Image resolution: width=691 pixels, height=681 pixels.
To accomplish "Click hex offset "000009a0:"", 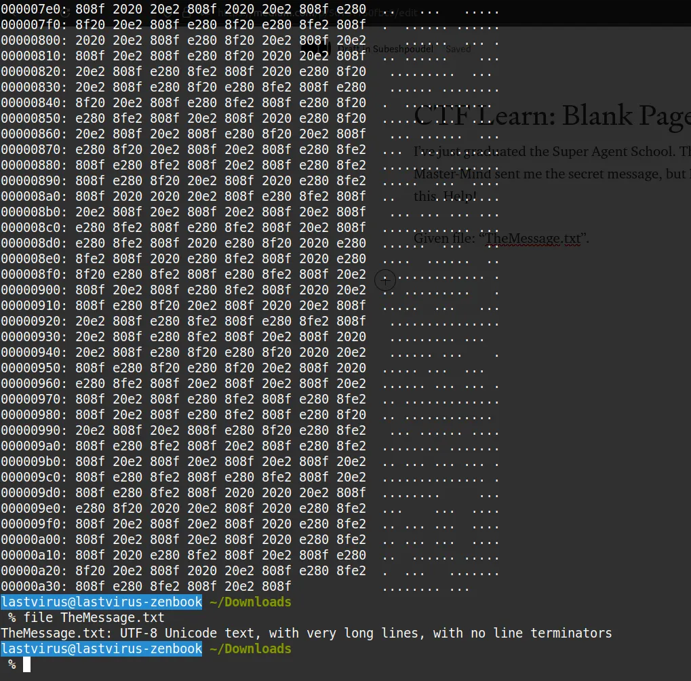I will 34,446.
